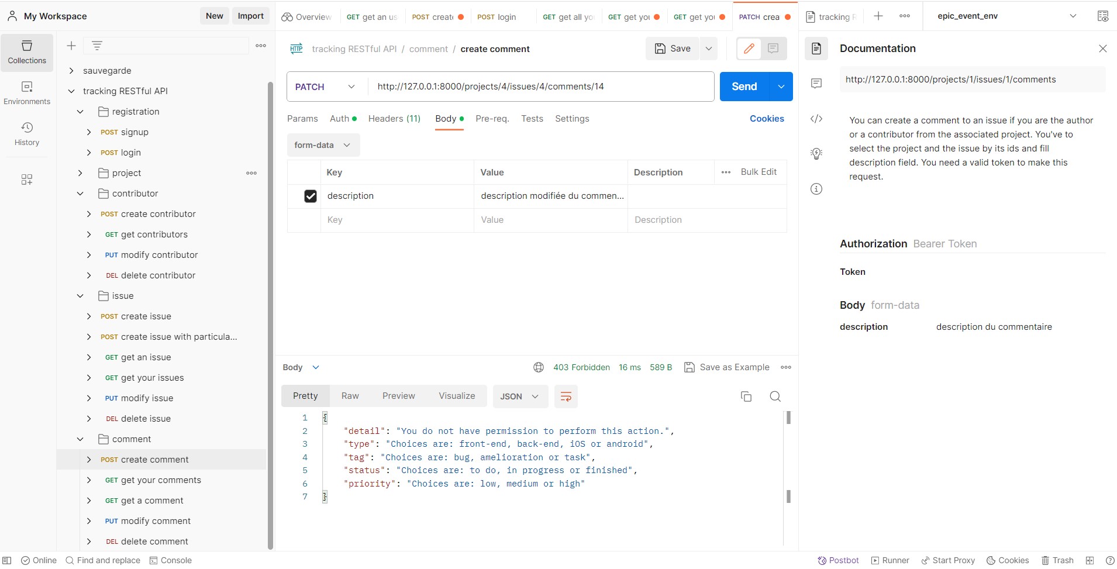
Task: Open the form-data body type dropdown
Action: tap(323, 145)
